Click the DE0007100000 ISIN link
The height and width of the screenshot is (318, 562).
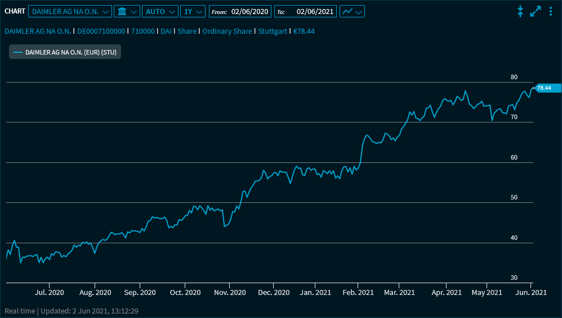pos(101,31)
